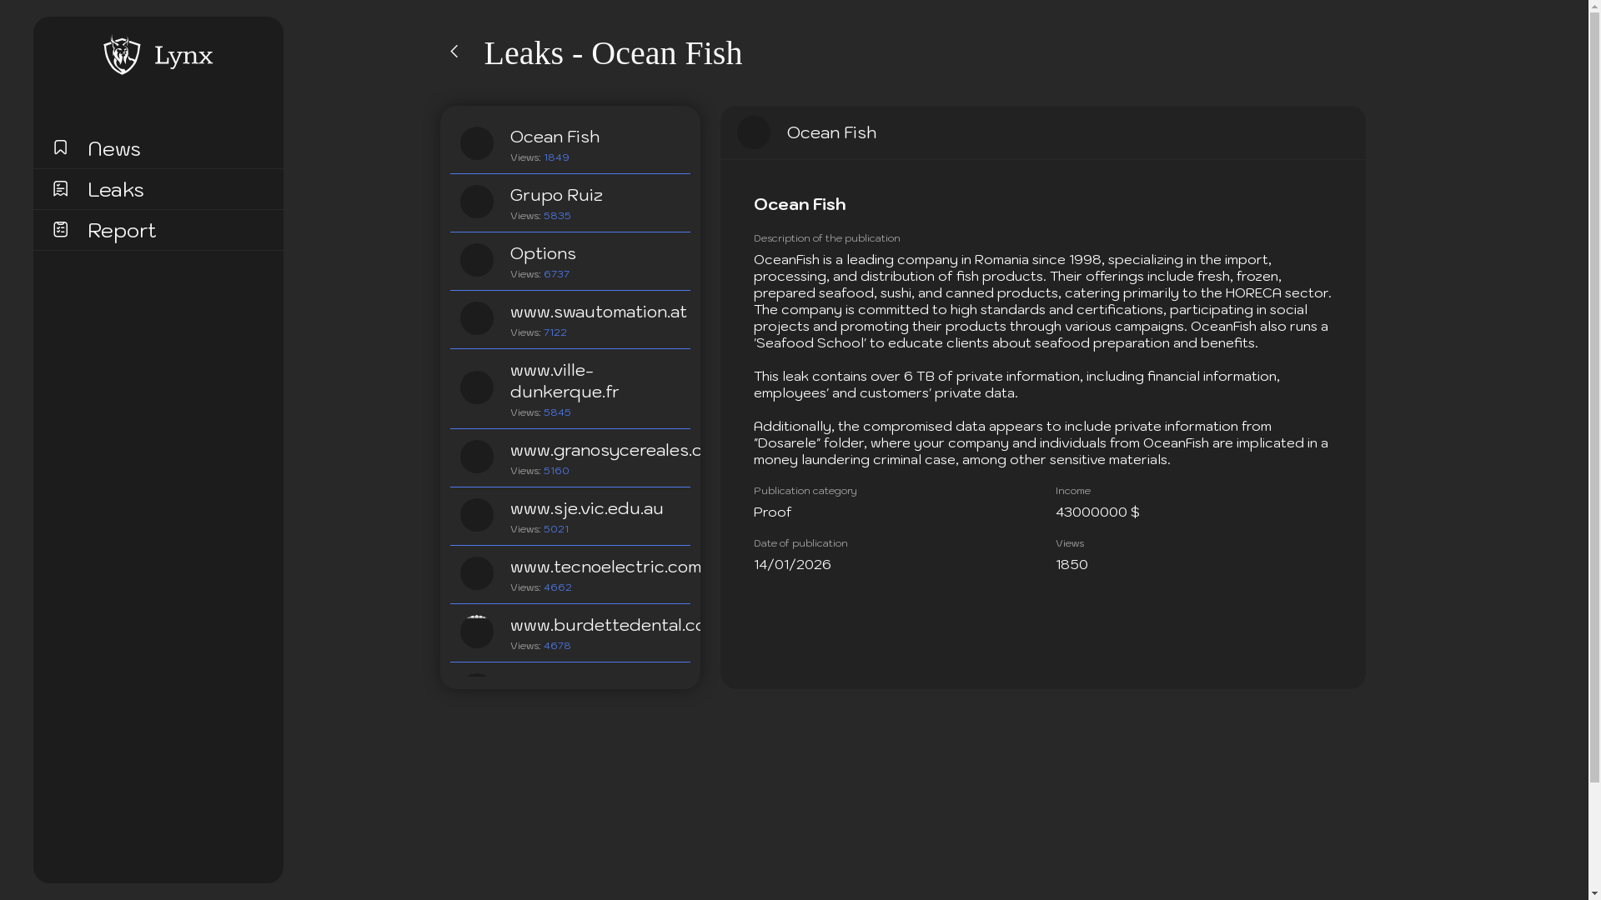Open the Leaks menu item
This screenshot has width=1601, height=900.
(116, 190)
